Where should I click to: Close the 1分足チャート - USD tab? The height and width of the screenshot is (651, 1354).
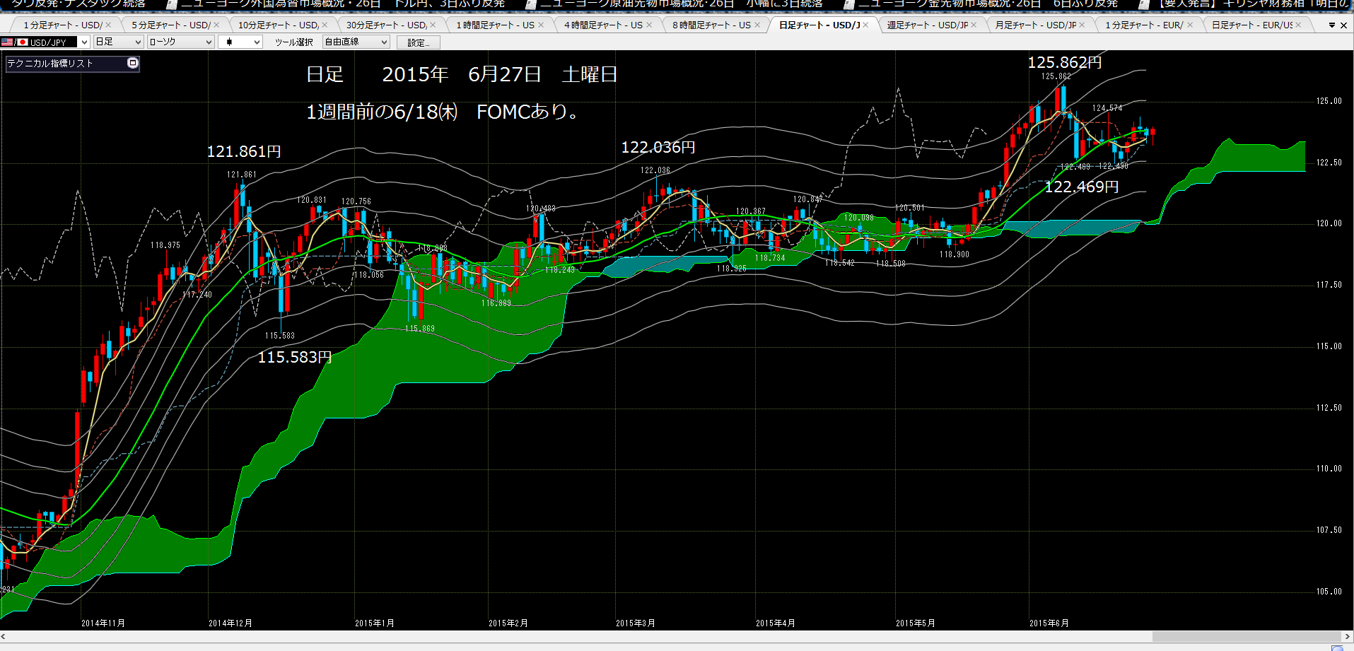coord(108,25)
